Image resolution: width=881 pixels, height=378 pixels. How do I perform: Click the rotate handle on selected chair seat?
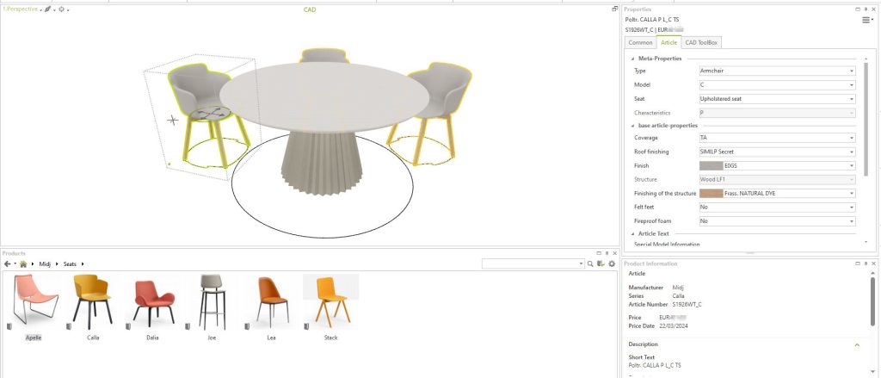pos(210,113)
